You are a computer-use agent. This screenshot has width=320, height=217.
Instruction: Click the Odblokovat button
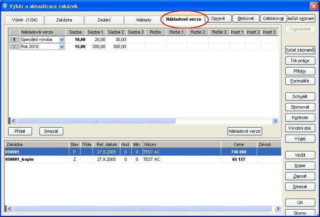tap(273, 19)
